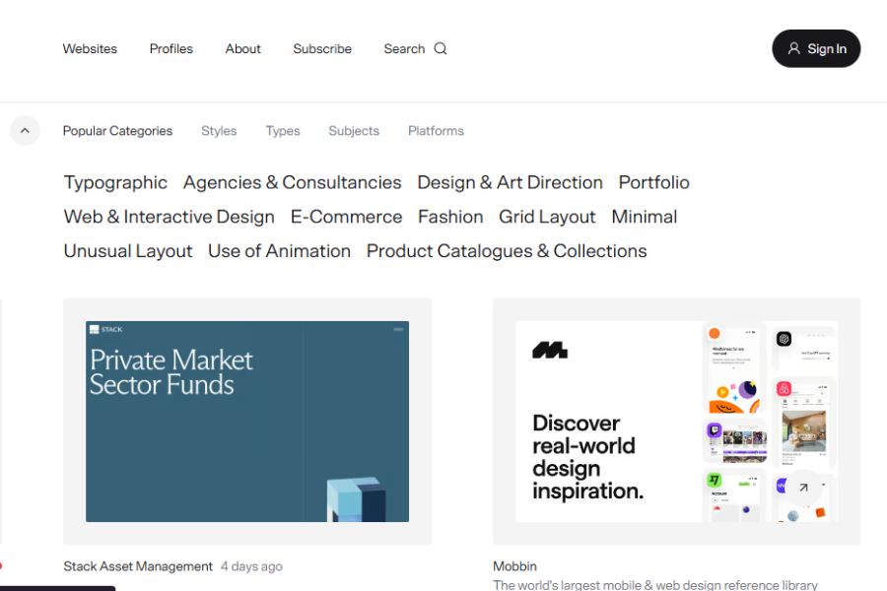
Task: Go to the Profiles page
Action: pos(171,48)
